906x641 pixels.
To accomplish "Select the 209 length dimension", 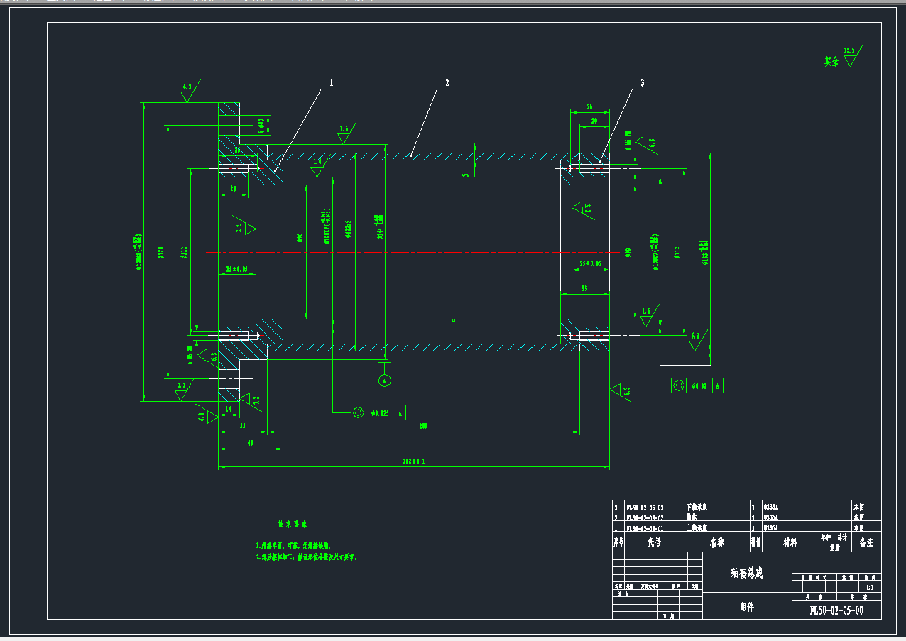I will pyautogui.click(x=425, y=426).
